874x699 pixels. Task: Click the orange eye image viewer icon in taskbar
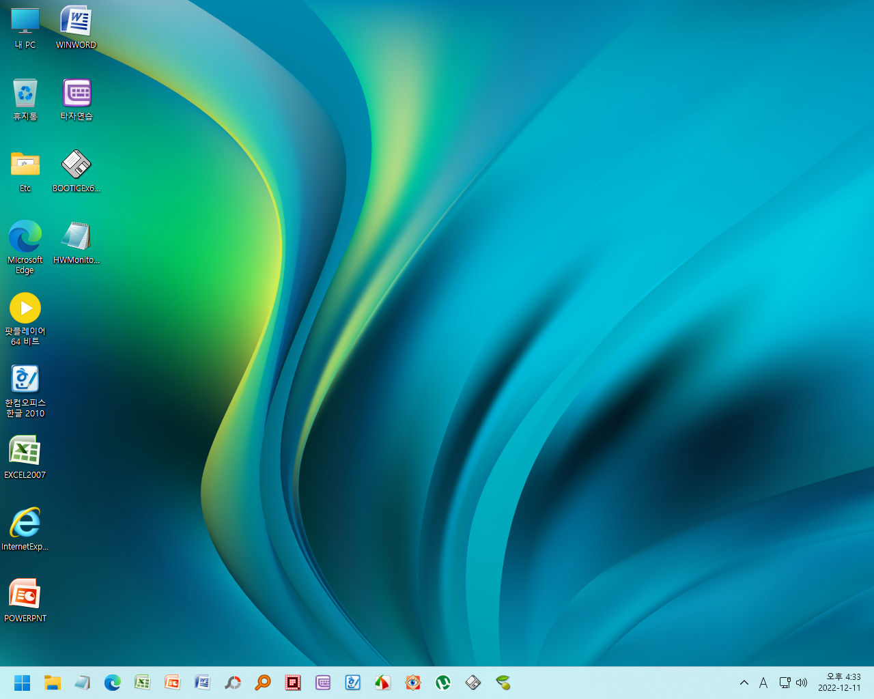point(413,683)
